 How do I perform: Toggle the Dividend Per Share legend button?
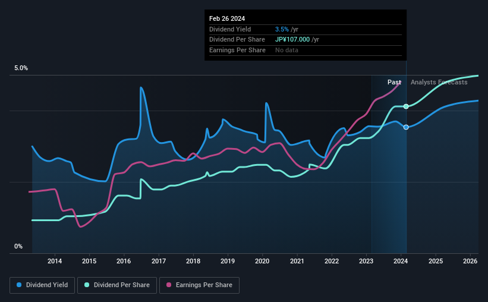click(117, 285)
